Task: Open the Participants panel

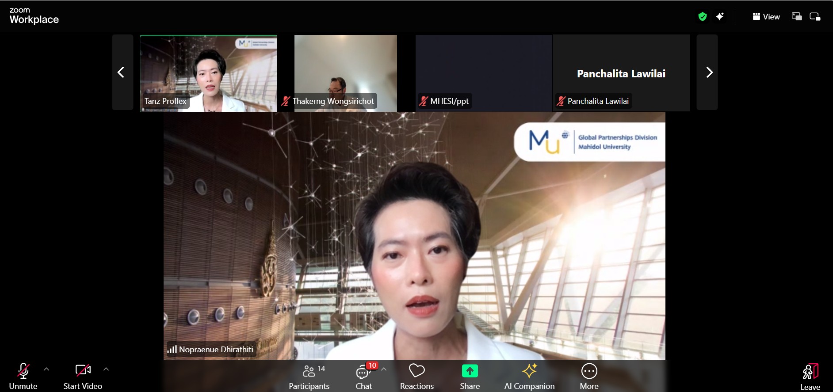Action: pyautogui.click(x=309, y=376)
